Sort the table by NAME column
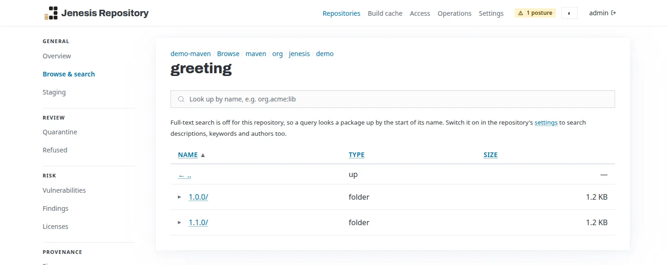The height and width of the screenshot is (265, 667). tap(188, 155)
